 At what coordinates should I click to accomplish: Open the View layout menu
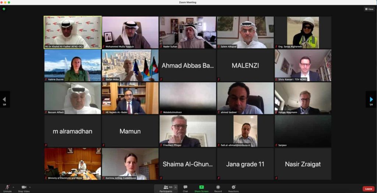coord(369,9)
